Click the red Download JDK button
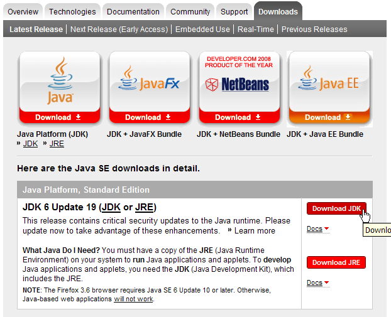Viewport: 391px width, 317px height. point(336,208)
